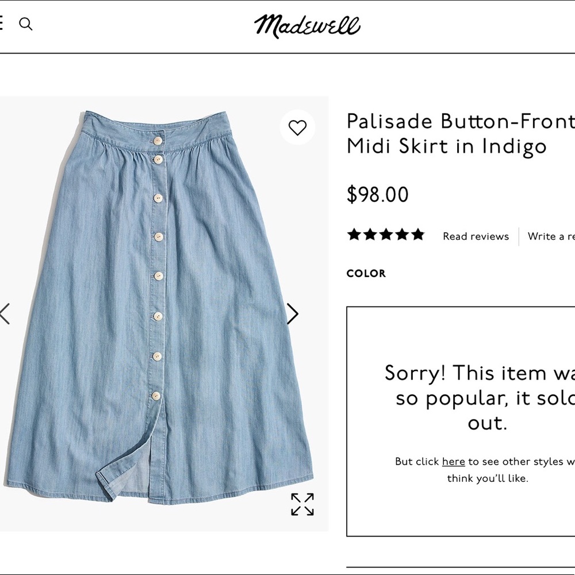Click here to see other styles
The image size is (575, 575).
(x=454, y=461)
